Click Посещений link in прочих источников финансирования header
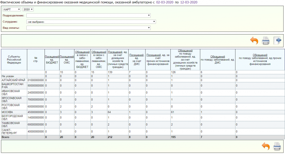The width and height of the screenshot is (285, 154). [153, 55]
